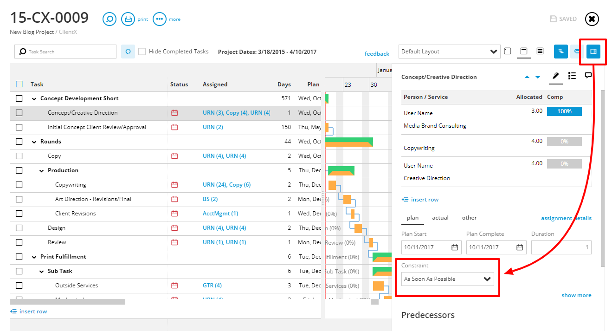The width and height of the screenshot is (612, 331).
Task: Click the detail panel vertical scrollbar
Action: pyautogui.click(x=603, y=179)
